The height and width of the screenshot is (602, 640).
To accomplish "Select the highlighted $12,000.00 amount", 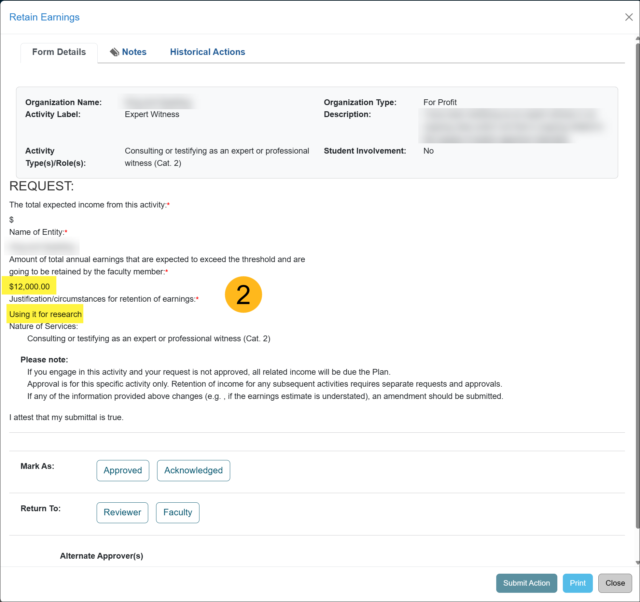I will tap(29, 287).
